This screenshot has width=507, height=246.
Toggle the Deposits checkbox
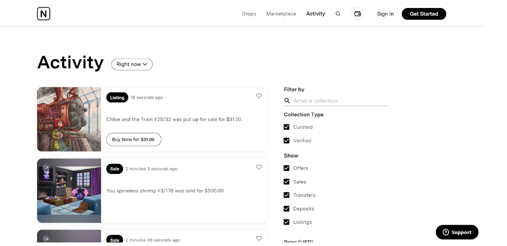[x=286, y=209]
